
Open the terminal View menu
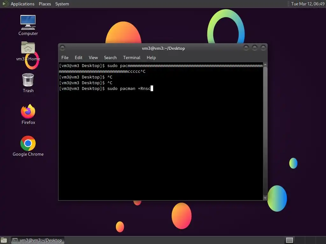[x=93, y=58]
